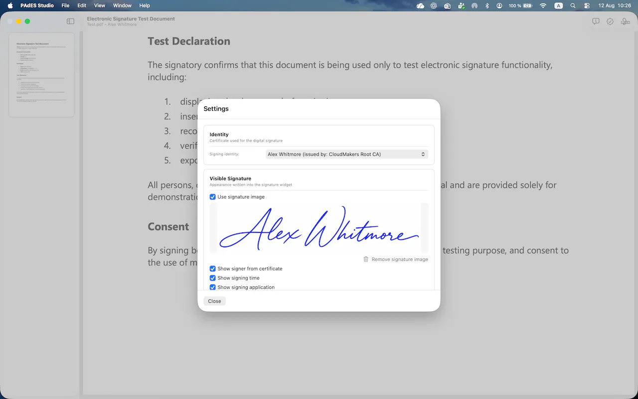The height and width of the screenshot is (399, 638).
Task: Open the Edit menu
Action: click(82, 5)
